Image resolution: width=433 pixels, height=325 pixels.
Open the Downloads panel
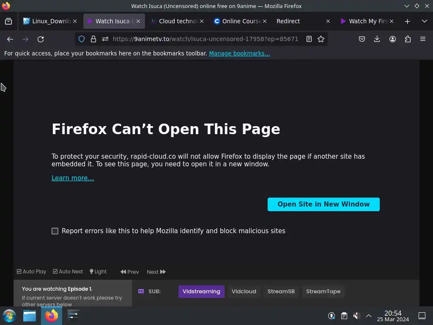pyautogui.click(x=377, y=39)
